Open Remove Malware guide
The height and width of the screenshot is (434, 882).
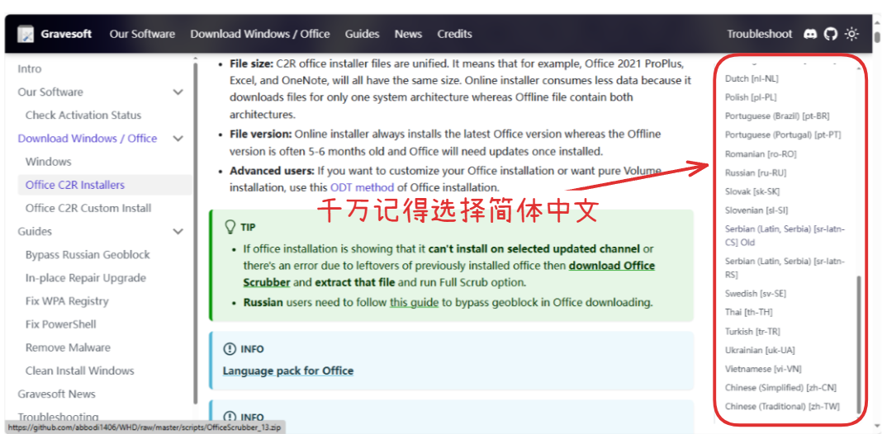(x=68, y=348)
